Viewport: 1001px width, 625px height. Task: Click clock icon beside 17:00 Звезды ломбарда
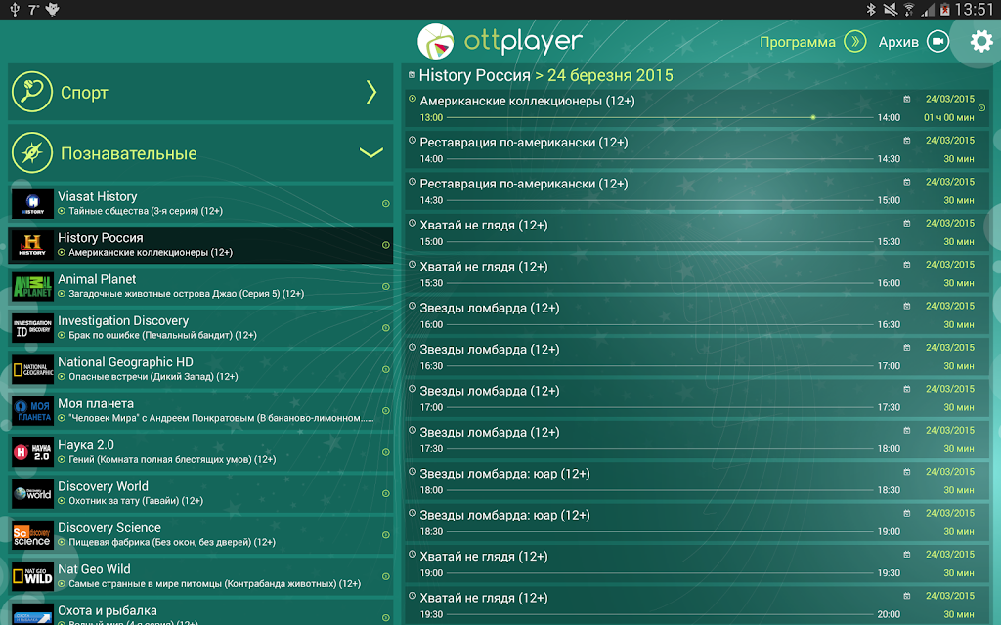[413, 389]
